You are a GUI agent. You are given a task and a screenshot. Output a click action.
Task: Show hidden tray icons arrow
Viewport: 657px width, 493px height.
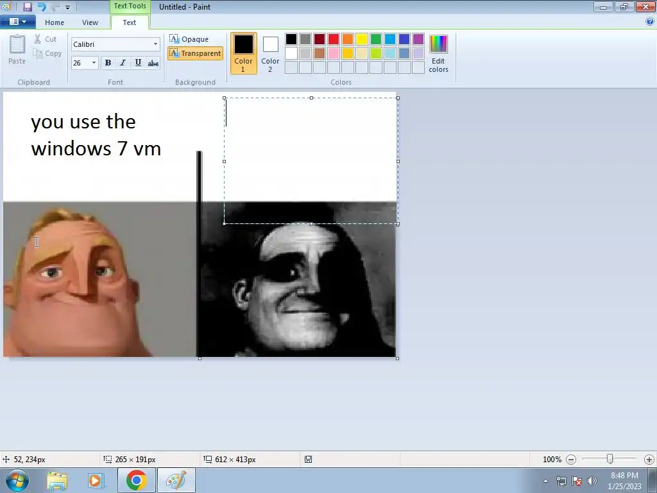545,481
